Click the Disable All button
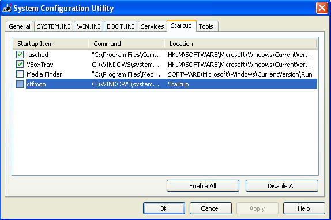 coord(282,186)
